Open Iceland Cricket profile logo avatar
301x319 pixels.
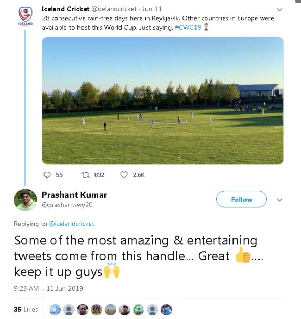[25, 16]
